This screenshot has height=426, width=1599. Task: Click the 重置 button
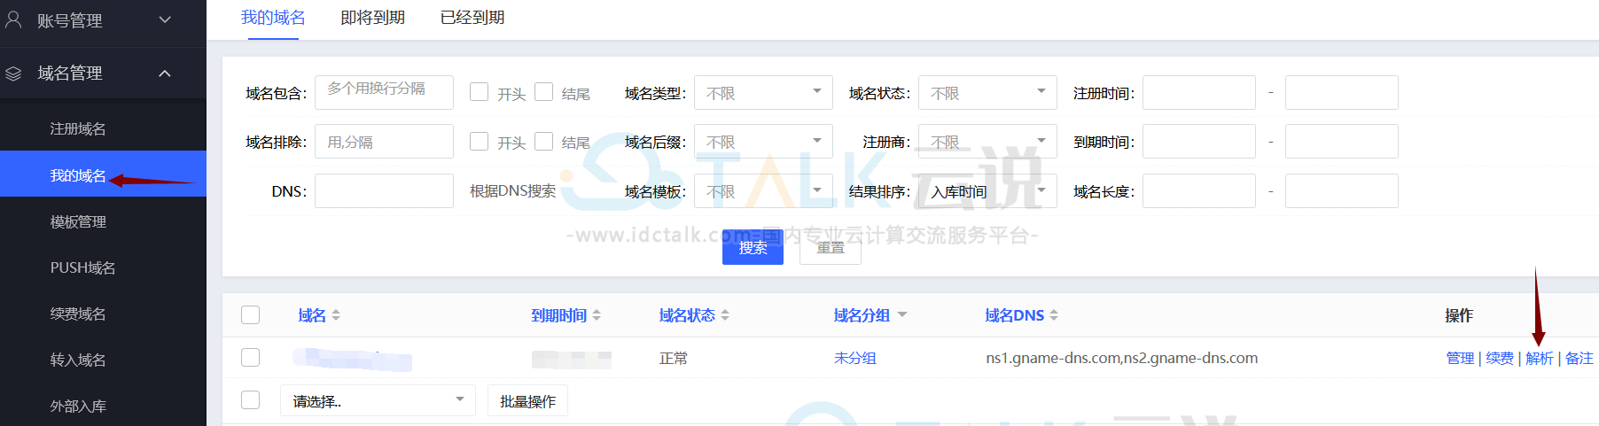[831, 247]
